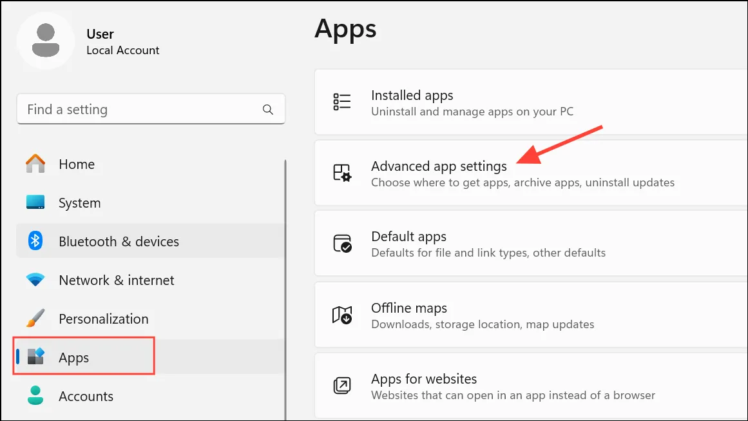Click the Installed apps list icon
The height and width of the screenshot is (421, 748).
(342, 102)
